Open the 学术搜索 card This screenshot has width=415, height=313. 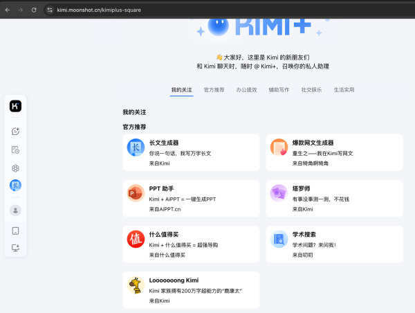(334, 244)
